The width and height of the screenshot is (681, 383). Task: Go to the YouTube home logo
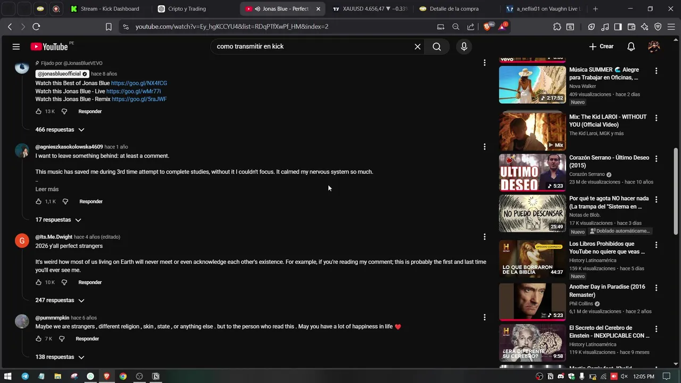[49, 46]
